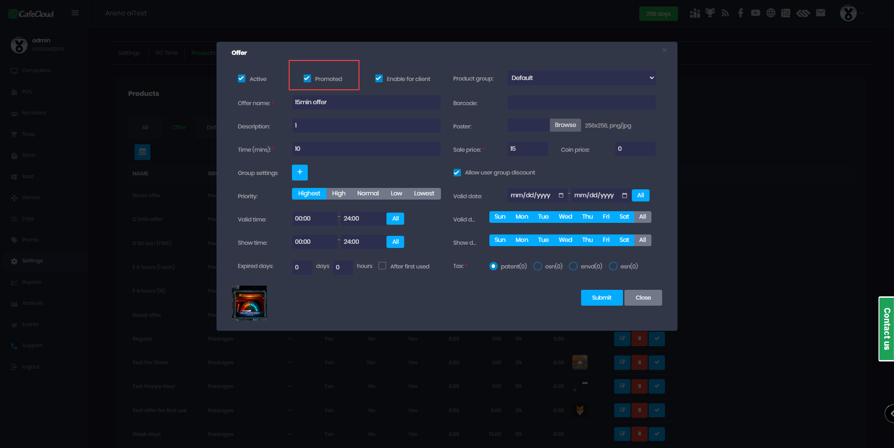Uncheck the Promoted checkbox
Viewport: 894px width, 448px height.
(x=307, y=79)
